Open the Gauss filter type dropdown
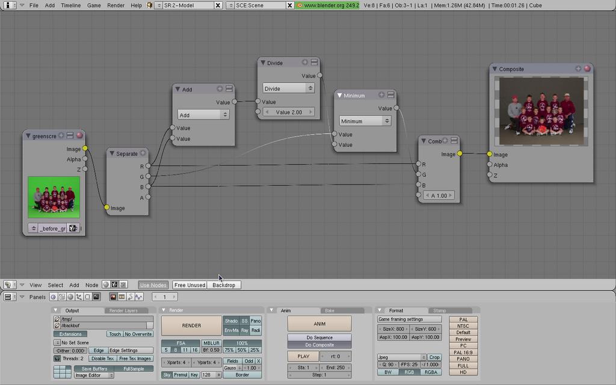This screenshot has width=616, height=385. tap(232, 368)
